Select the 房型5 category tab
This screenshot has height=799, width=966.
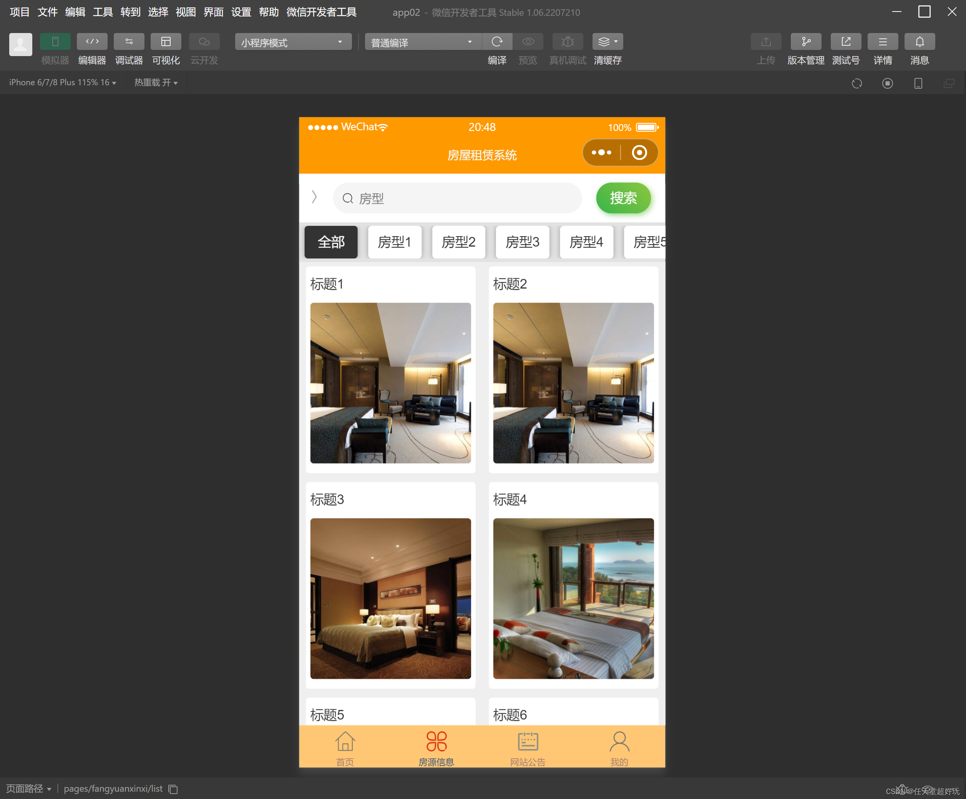(x=645, y=242)
